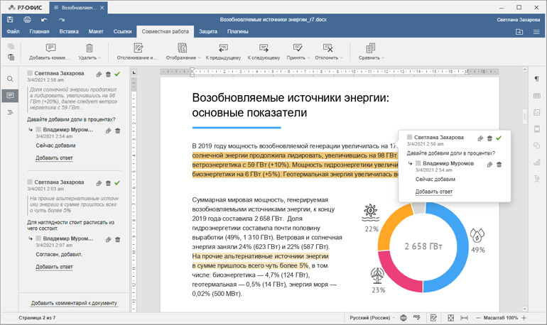Open the comments panel icon in left sidebar
Viewport: 547px width, 325px height.
coord(10,96)
